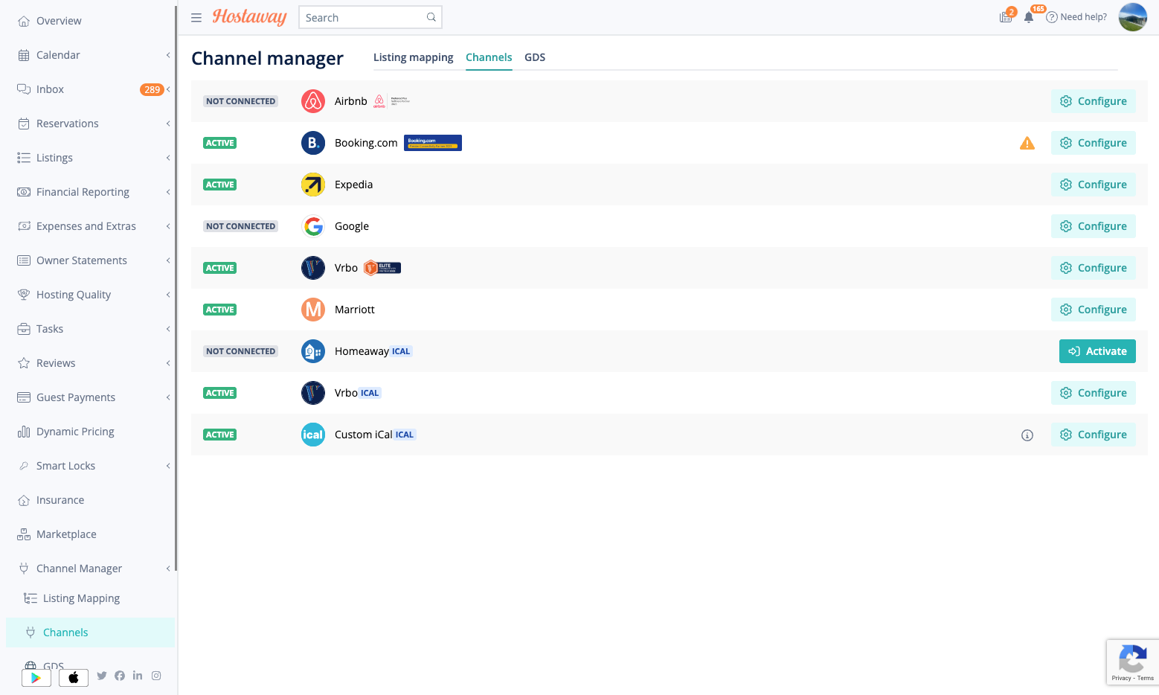The height and width of the screenshot is (695, 1159).
Task: Click the search magnifier icon
Action: click(431, 17)
